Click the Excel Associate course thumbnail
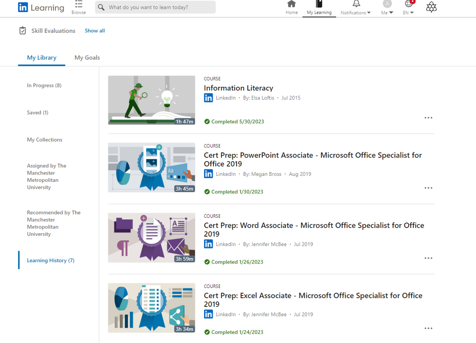This screenshot has height=343, width=476. point(151,308)
